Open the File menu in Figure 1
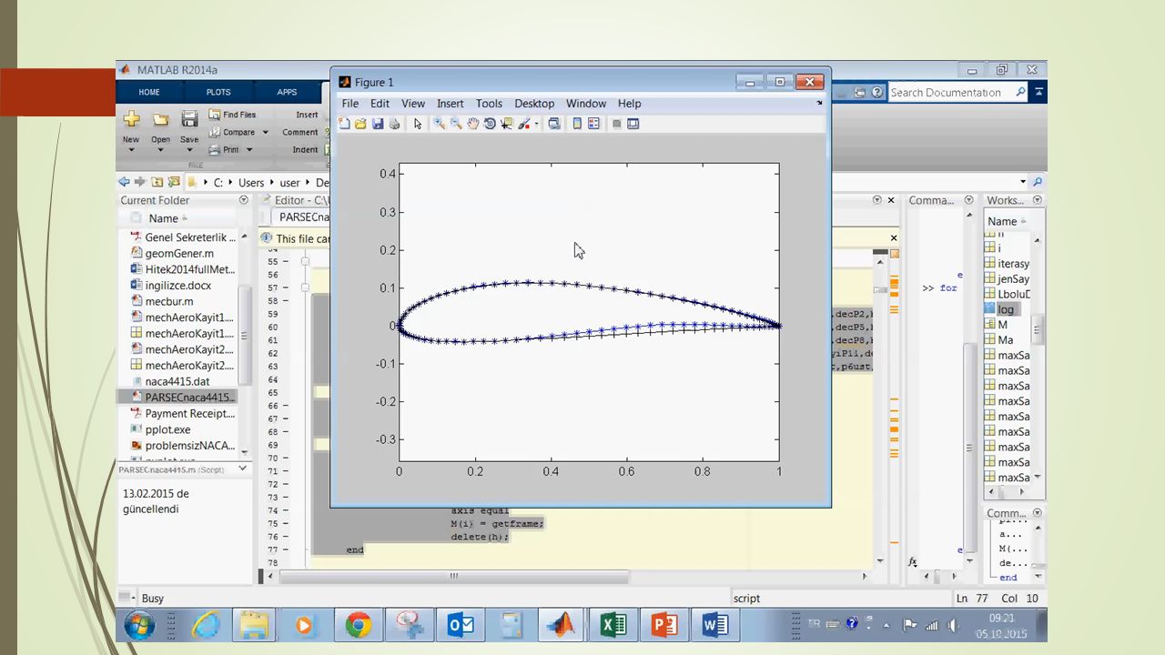Viewport: 1165px width, 655px height. (349, 104)
